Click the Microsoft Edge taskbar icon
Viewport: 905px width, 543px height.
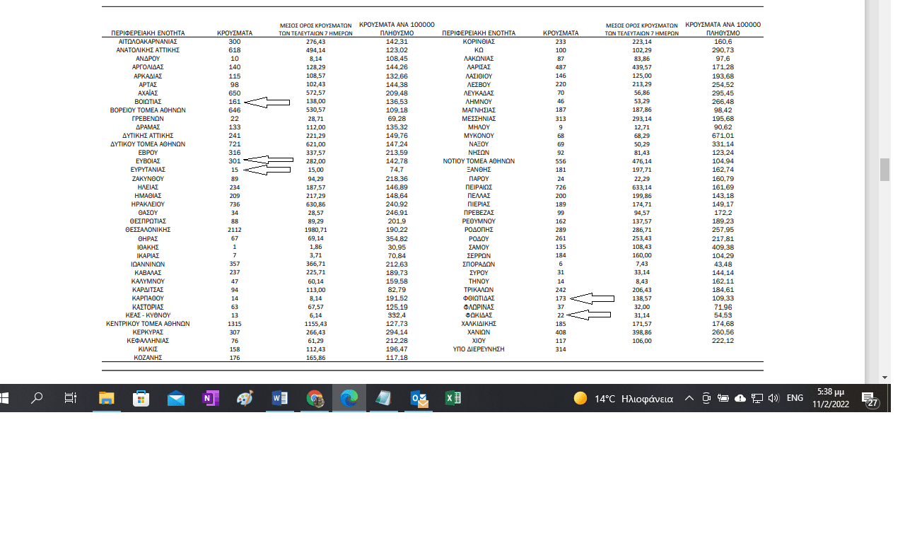(349, 399)
